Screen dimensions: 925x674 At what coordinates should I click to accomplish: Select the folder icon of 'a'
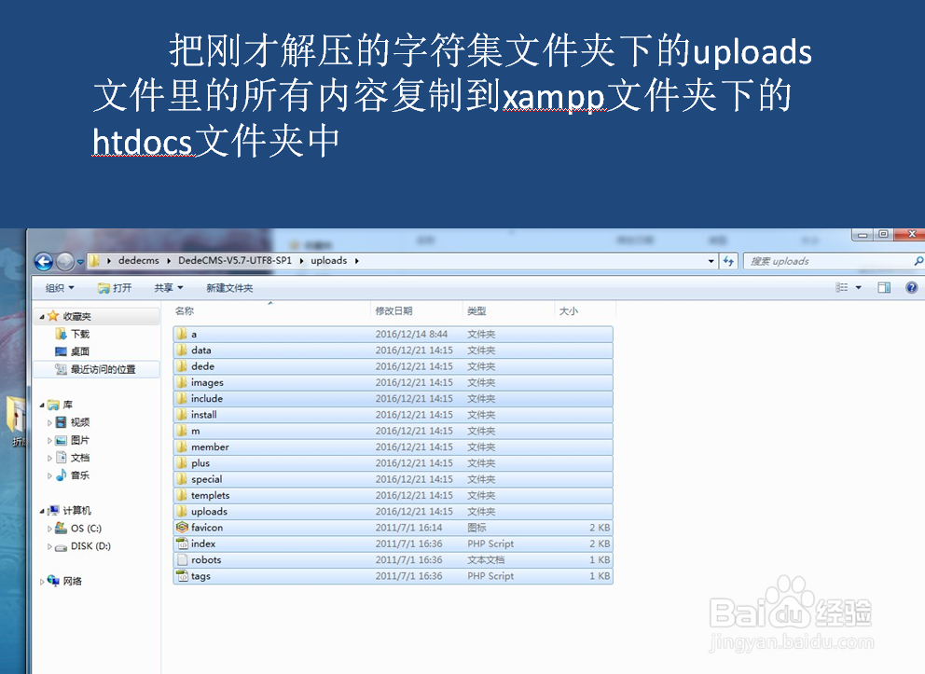[x=182, y=334]
